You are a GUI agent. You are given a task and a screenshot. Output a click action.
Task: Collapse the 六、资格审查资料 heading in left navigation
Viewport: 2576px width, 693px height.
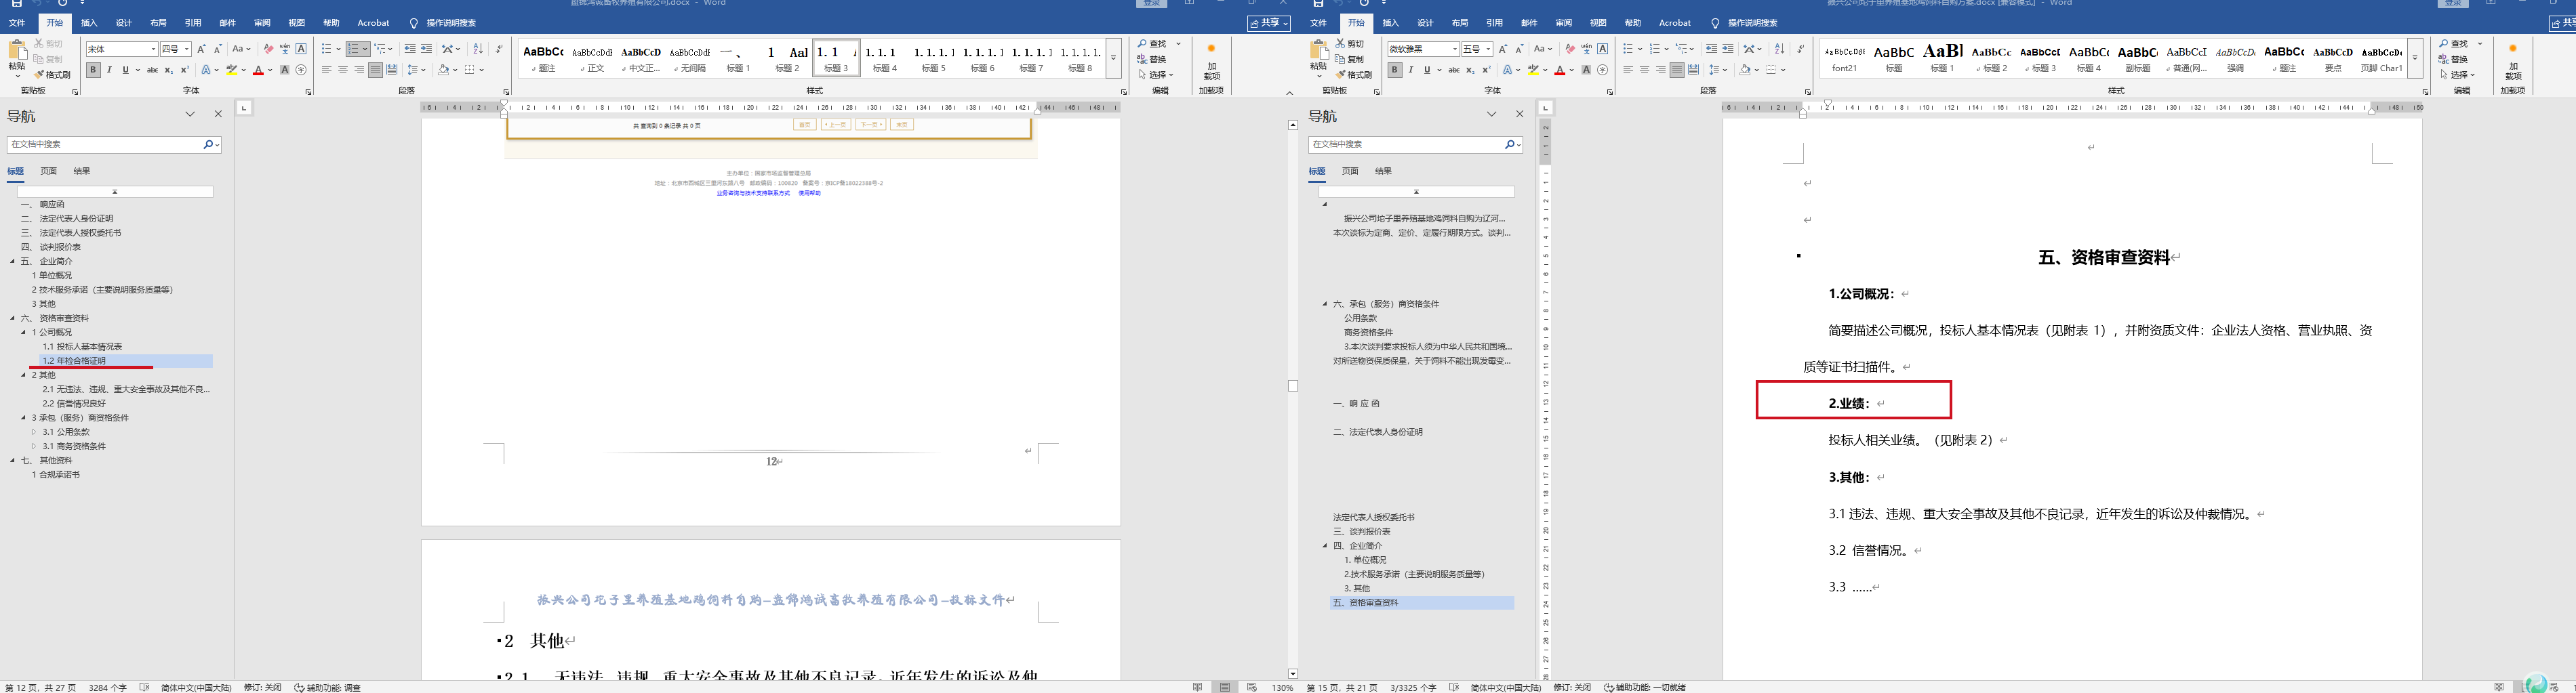point(13,318)
